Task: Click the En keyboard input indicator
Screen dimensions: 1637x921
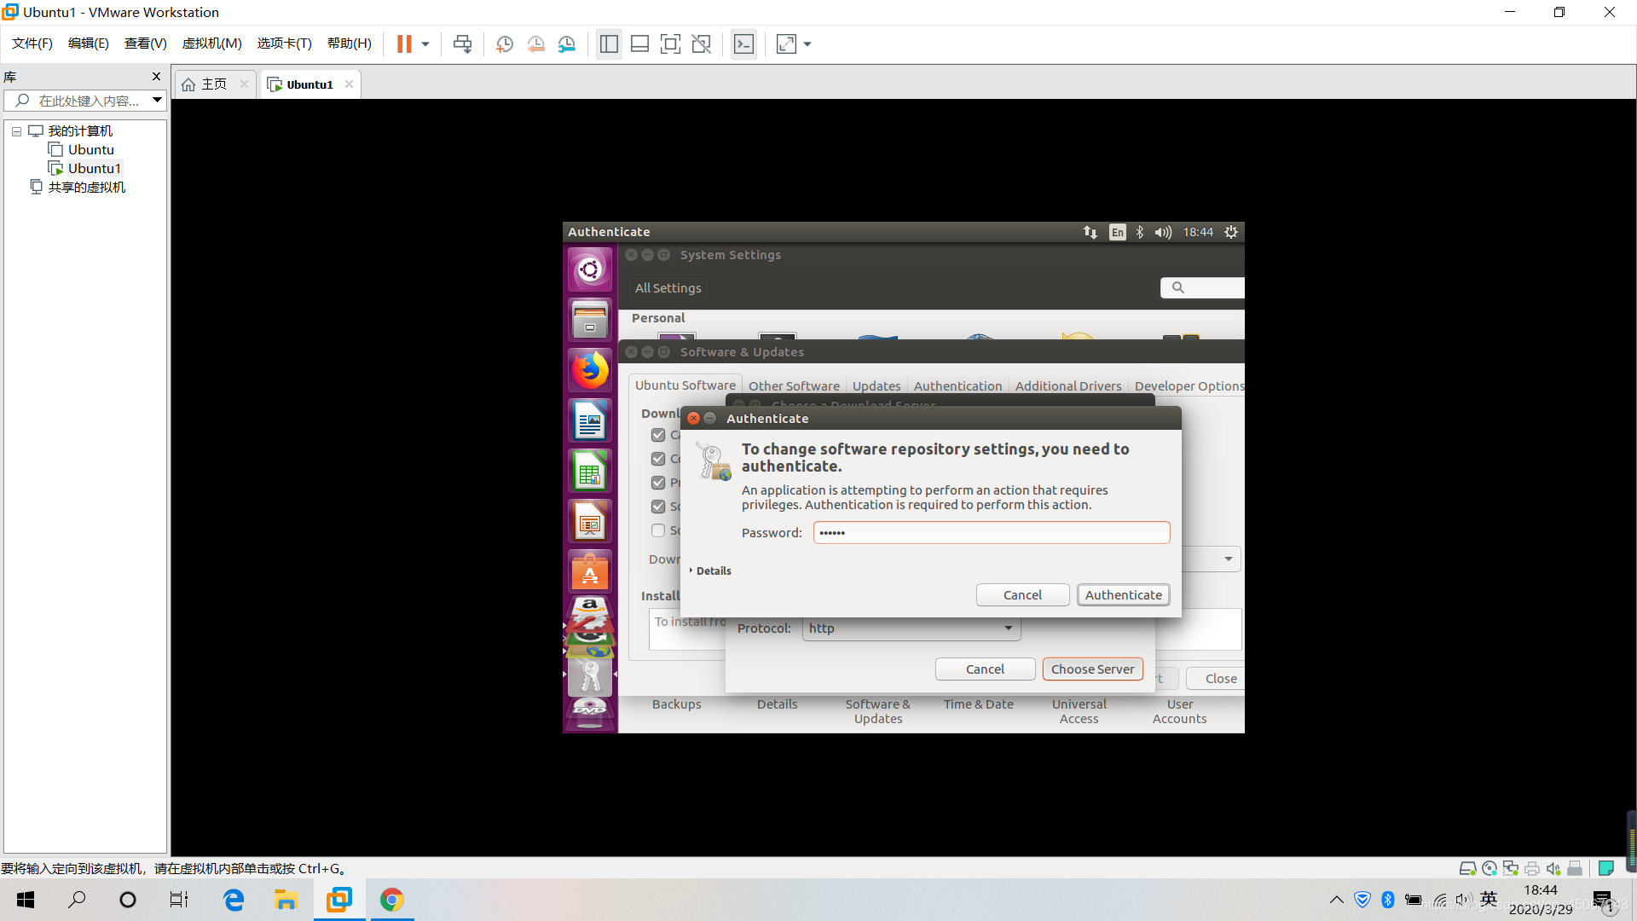Action: 1117,232
